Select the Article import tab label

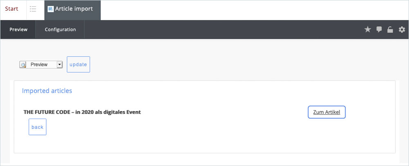74,9
